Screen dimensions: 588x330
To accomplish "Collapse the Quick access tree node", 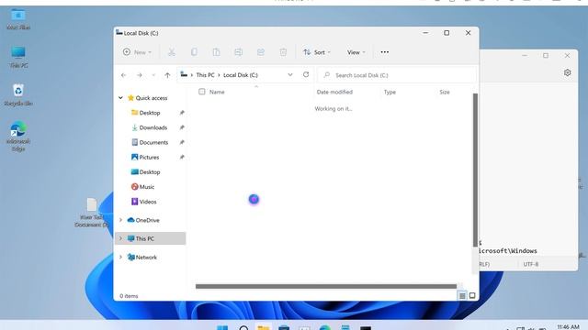I will [120, 98].
